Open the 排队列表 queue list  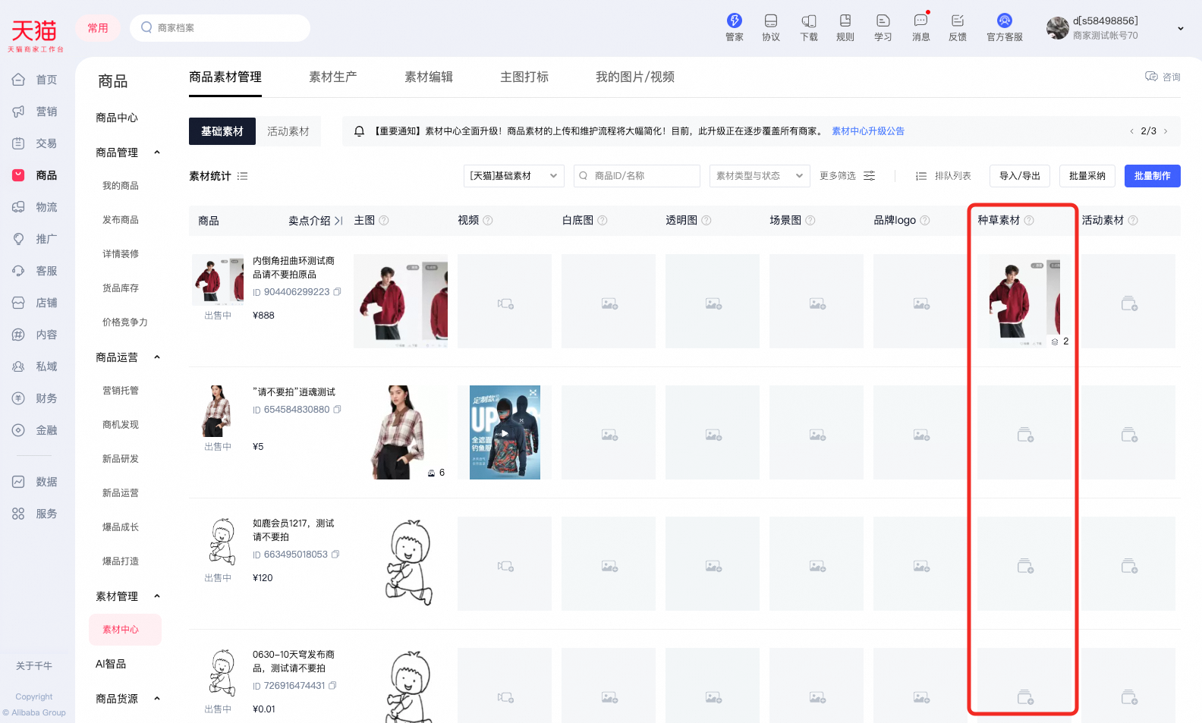click(943, 176)
